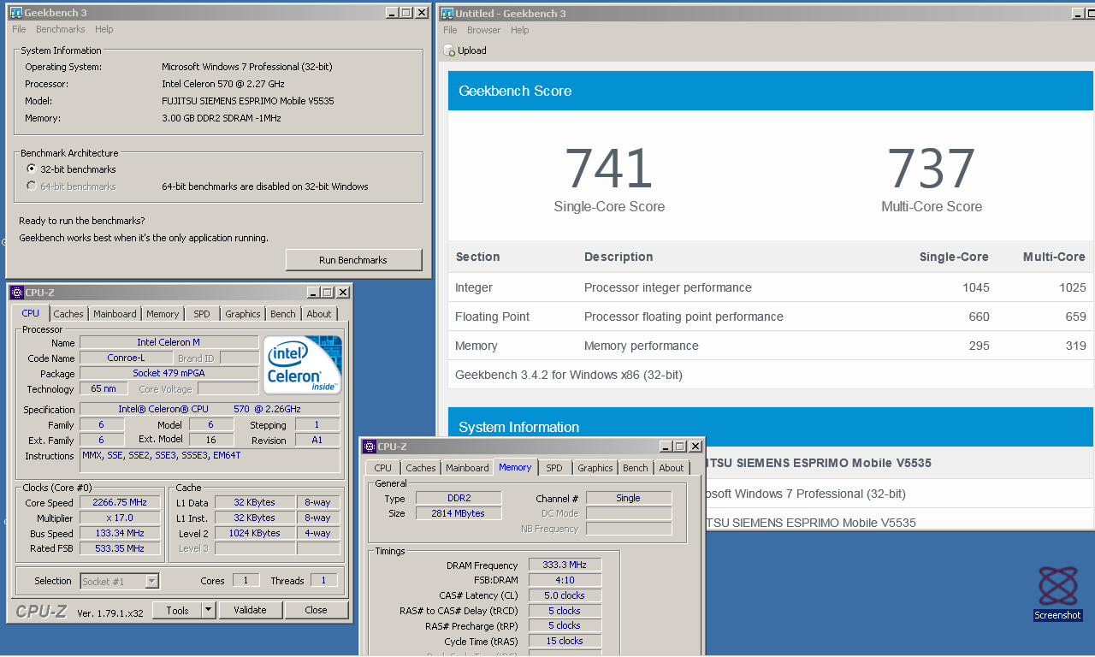Select disabled 64-bit benchmarks radio button
This screenshot has height=657, width=1095.
pyautogui.click(x=32, y=186)
